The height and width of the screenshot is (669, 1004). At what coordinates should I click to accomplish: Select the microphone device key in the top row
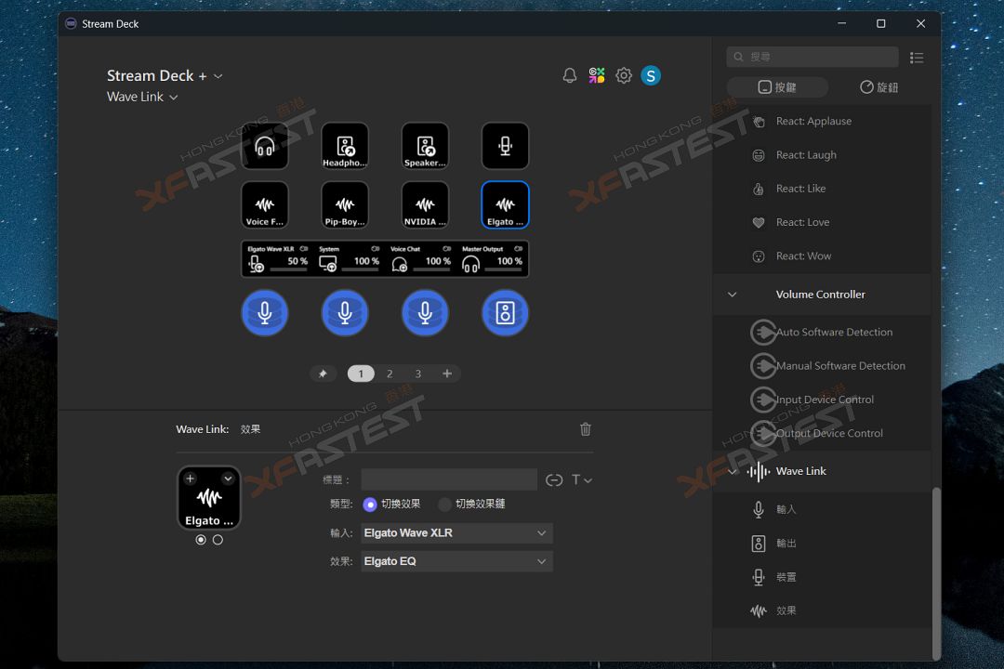pos(505,146)
